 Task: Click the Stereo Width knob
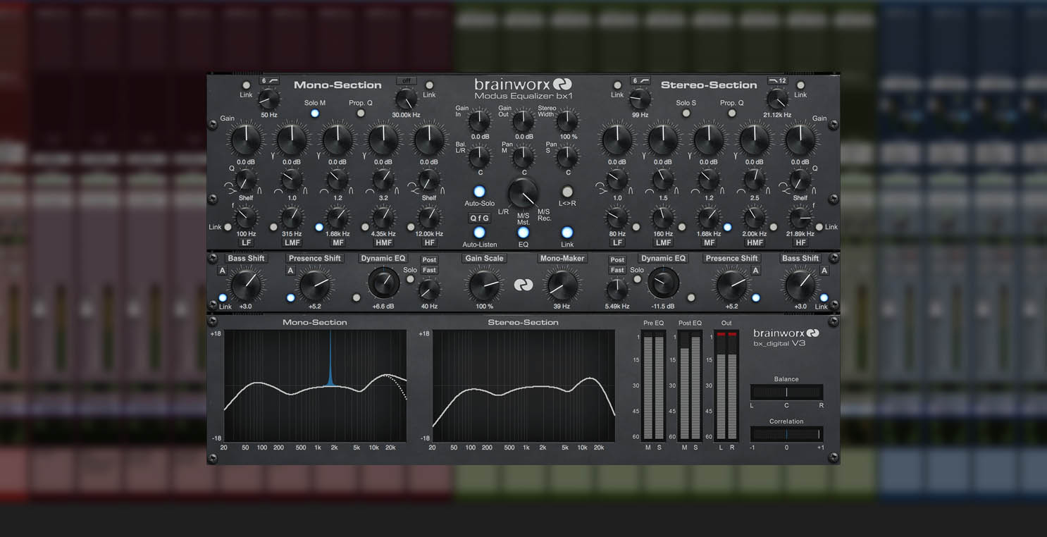point(567,121)
